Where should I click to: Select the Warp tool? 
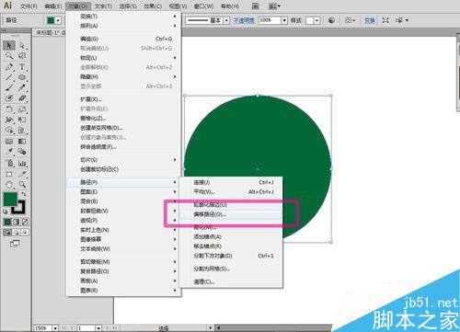coord(9,120)
